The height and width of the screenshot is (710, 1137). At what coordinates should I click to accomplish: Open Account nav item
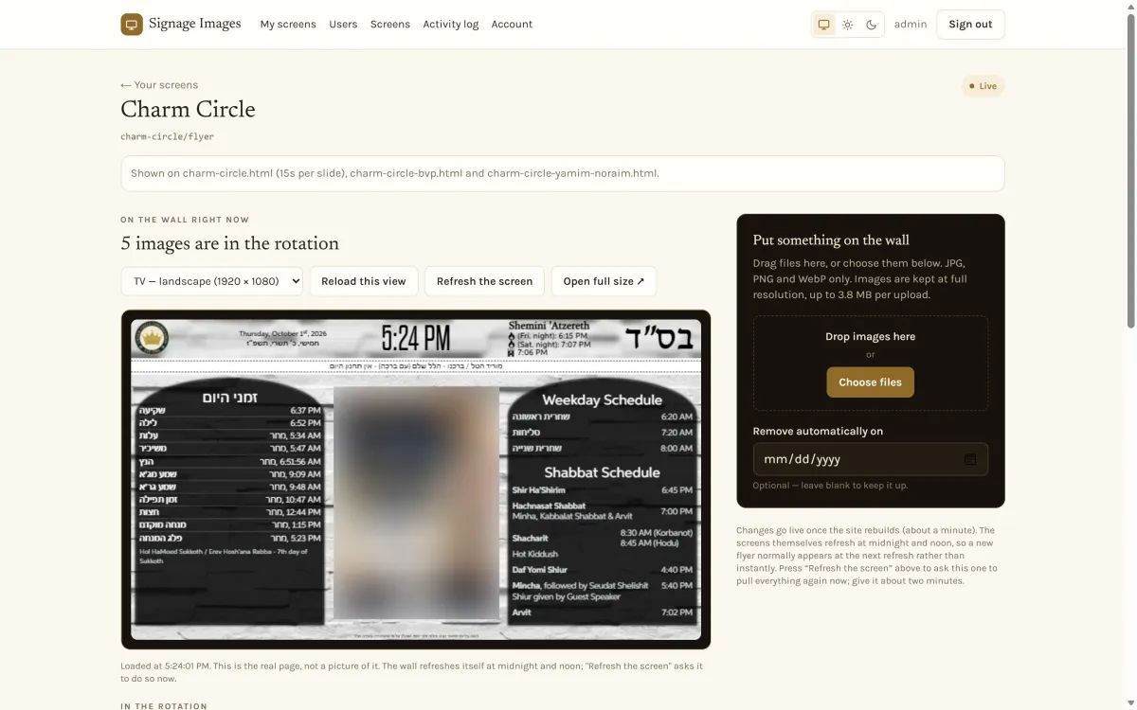[512, 25]
